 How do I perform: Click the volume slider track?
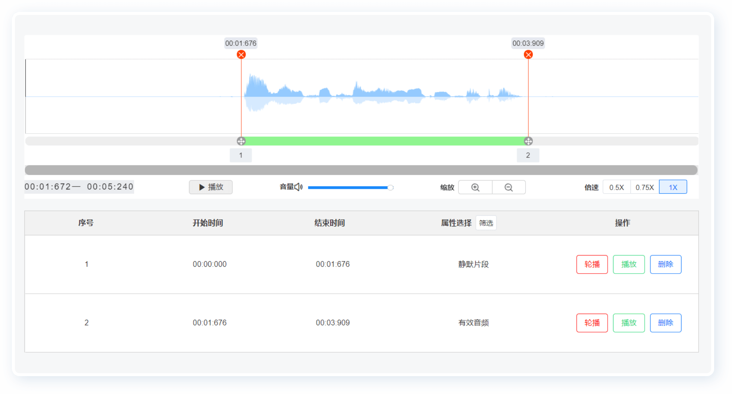coord(348,188)
